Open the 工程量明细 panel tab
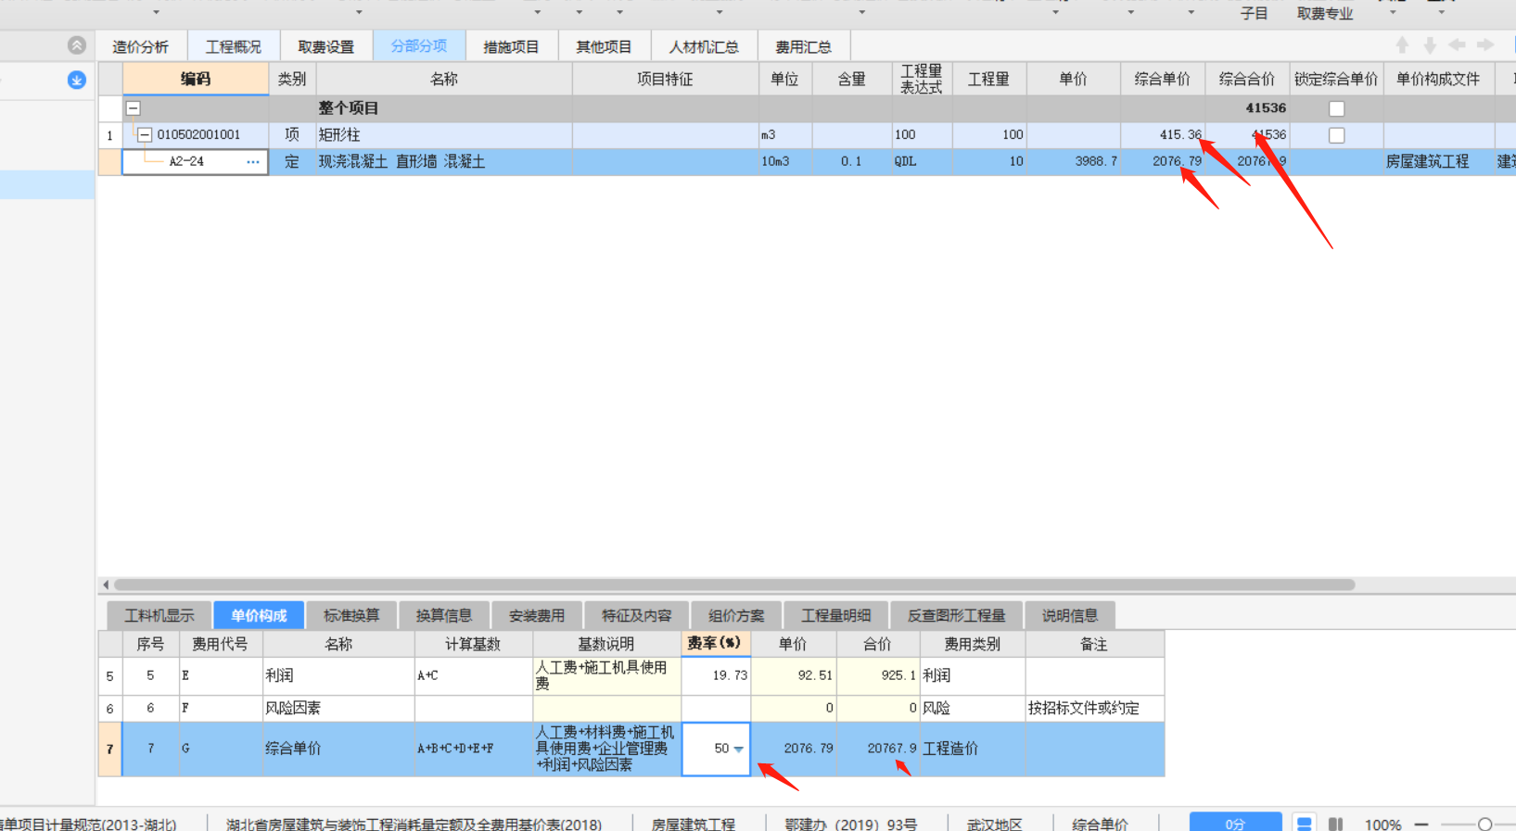Viewport: 1516px width, 831px height. pos(836,615)
